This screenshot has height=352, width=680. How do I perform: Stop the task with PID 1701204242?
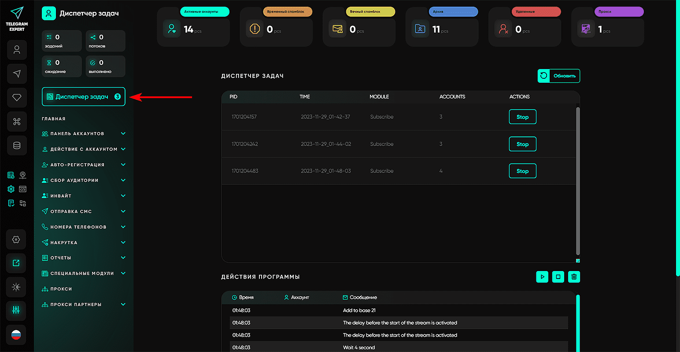pyautogui.click(x=522, y=144)
